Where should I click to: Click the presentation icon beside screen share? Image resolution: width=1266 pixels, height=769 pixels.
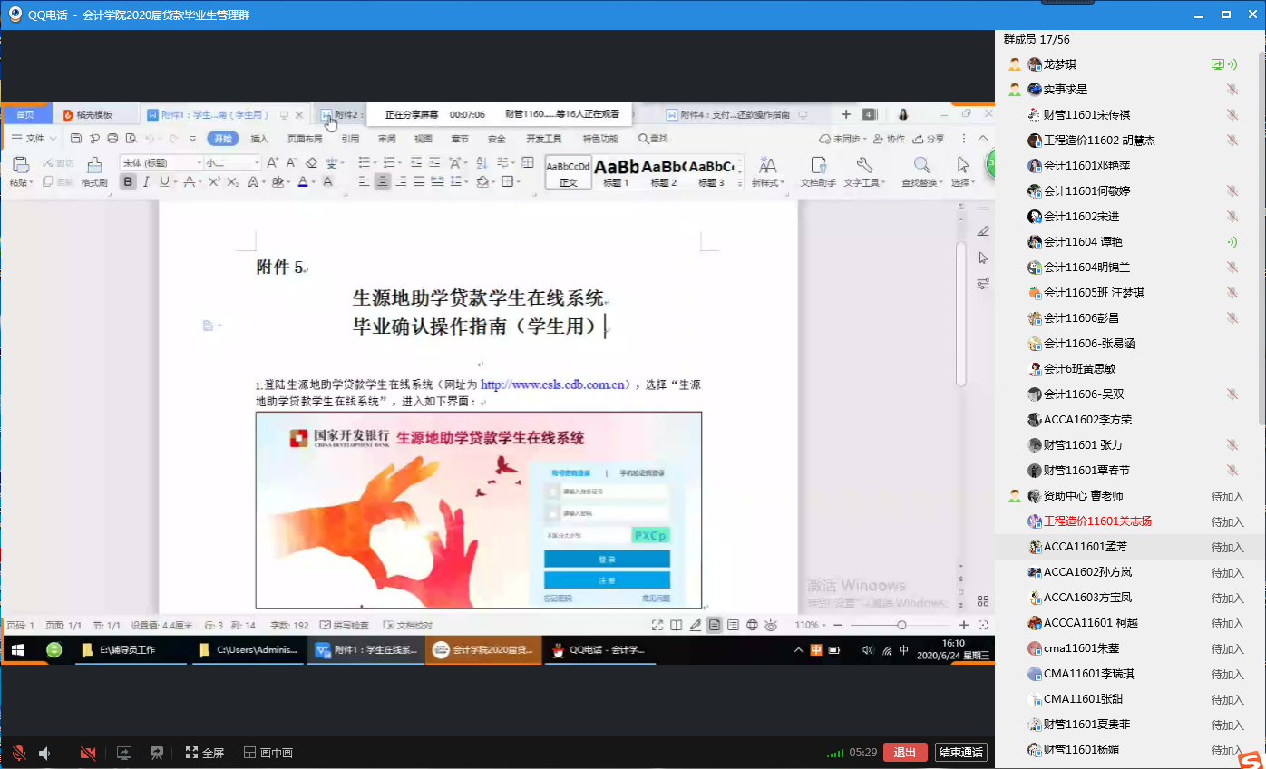157,753
